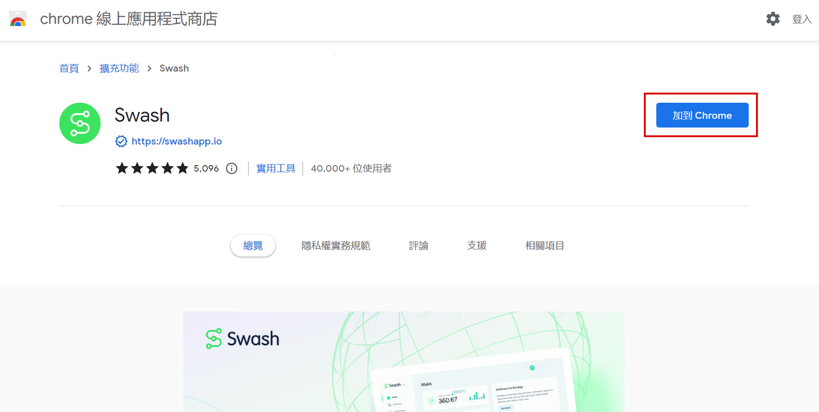
Task: Click the Chrome Web Store rainbow logo
Action: 18,19
